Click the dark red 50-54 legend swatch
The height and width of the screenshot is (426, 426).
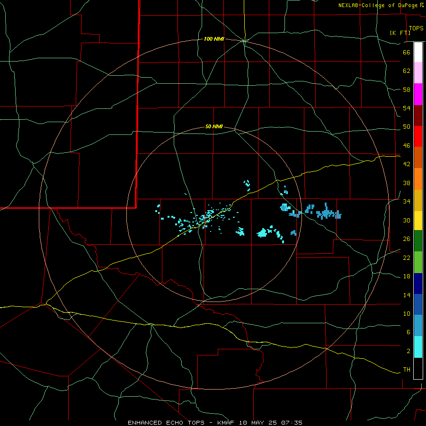point(418,115)
